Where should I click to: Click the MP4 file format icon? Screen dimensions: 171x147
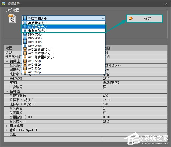coord(12,18)
